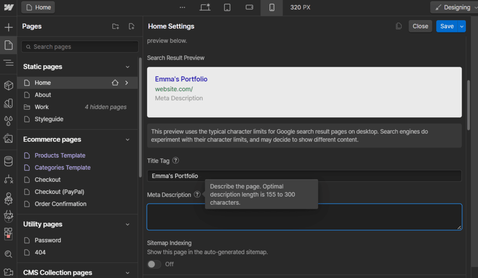
Task: Click the Title Tag help question icon
Action: point(175,160)
